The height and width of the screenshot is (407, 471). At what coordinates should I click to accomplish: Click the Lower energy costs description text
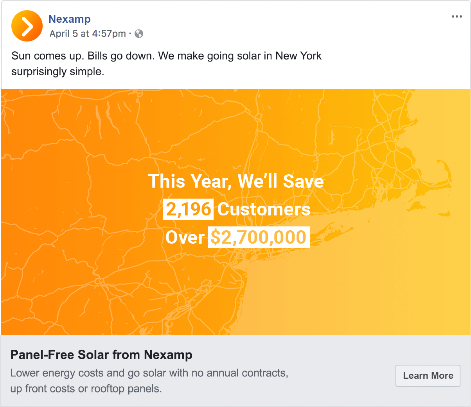(x=149, y=373)
